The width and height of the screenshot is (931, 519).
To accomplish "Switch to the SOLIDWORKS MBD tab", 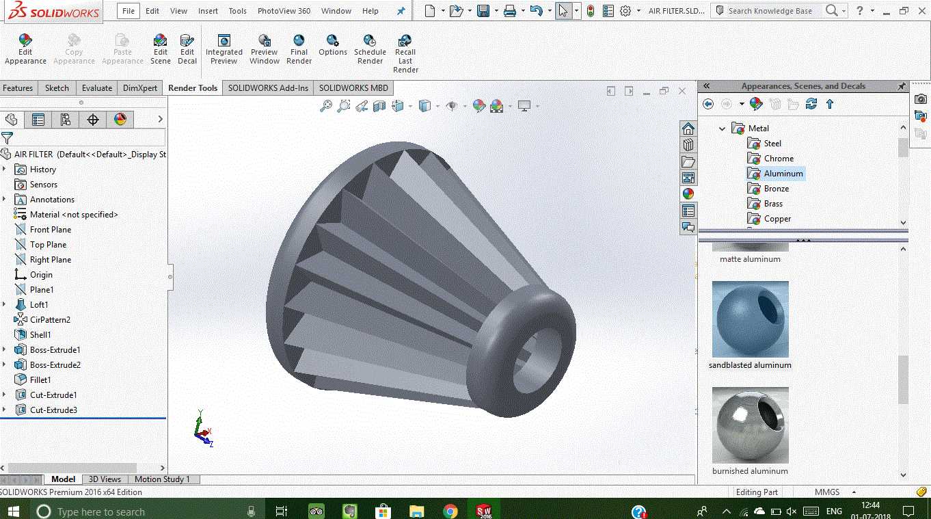I will [x=353, y=88].
